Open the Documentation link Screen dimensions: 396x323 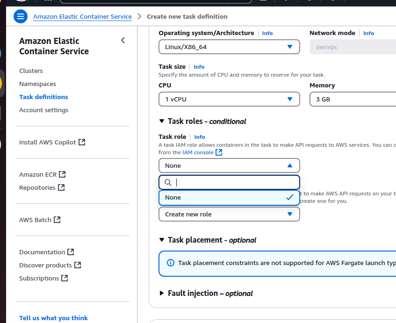[42, 252]
